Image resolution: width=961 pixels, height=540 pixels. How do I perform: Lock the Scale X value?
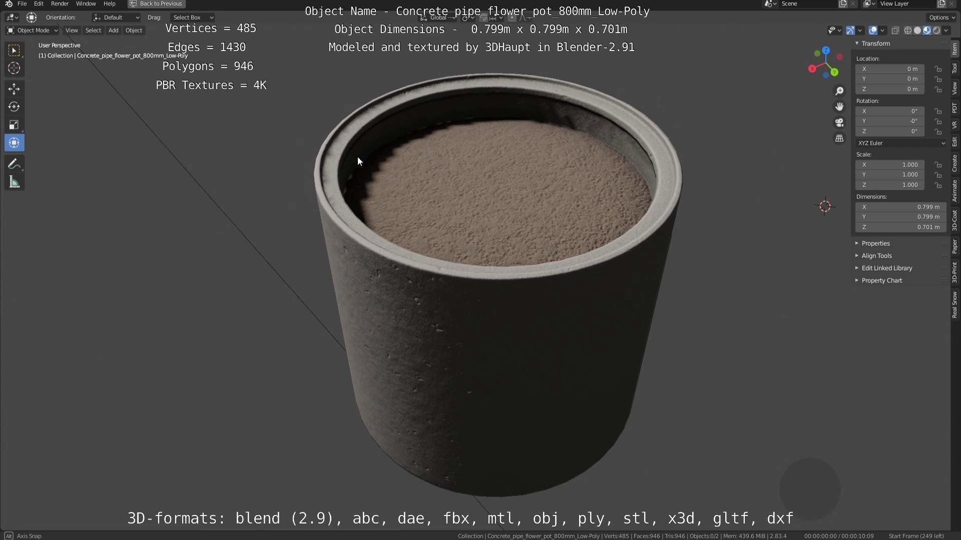point(938,165)
